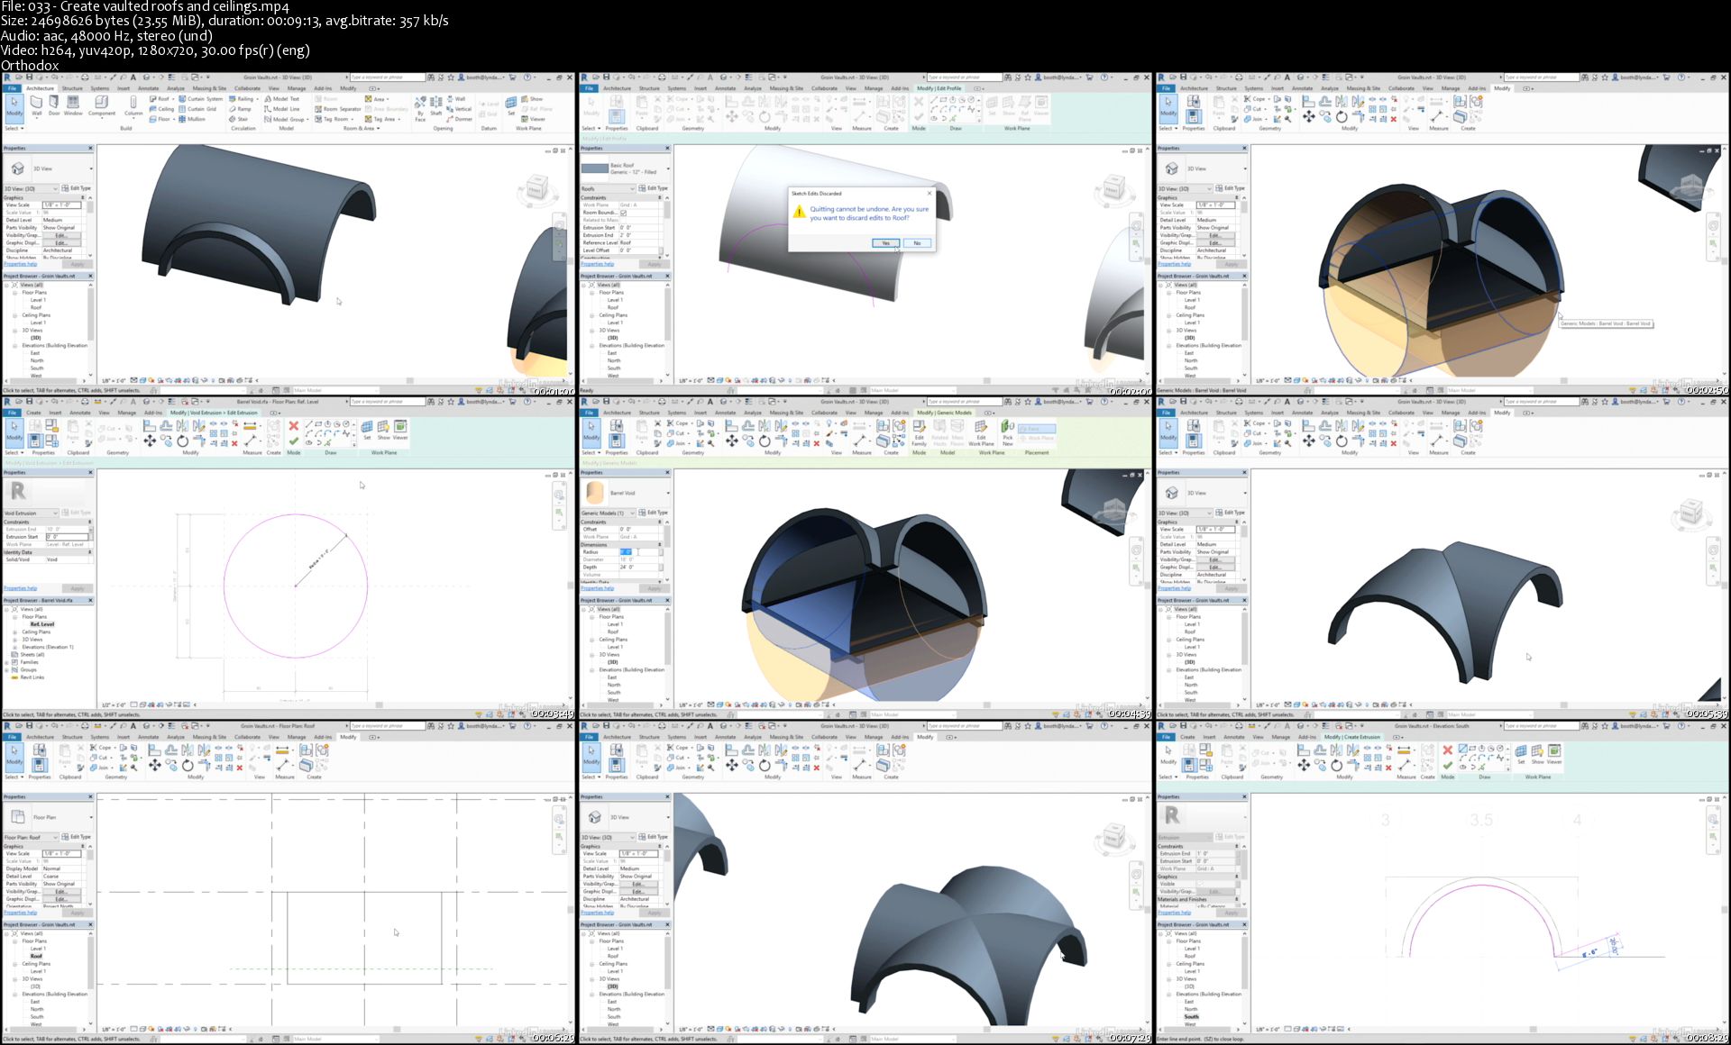Screen dimensions: 1731x1045
Task: Open the Roof tool dropdown arrow
Action: pyautogui.click(x=173, y=99)
